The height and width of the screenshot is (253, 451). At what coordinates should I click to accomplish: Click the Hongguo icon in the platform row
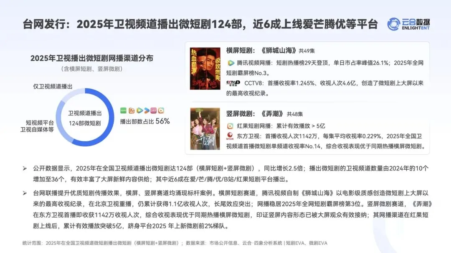click(161, 110)
